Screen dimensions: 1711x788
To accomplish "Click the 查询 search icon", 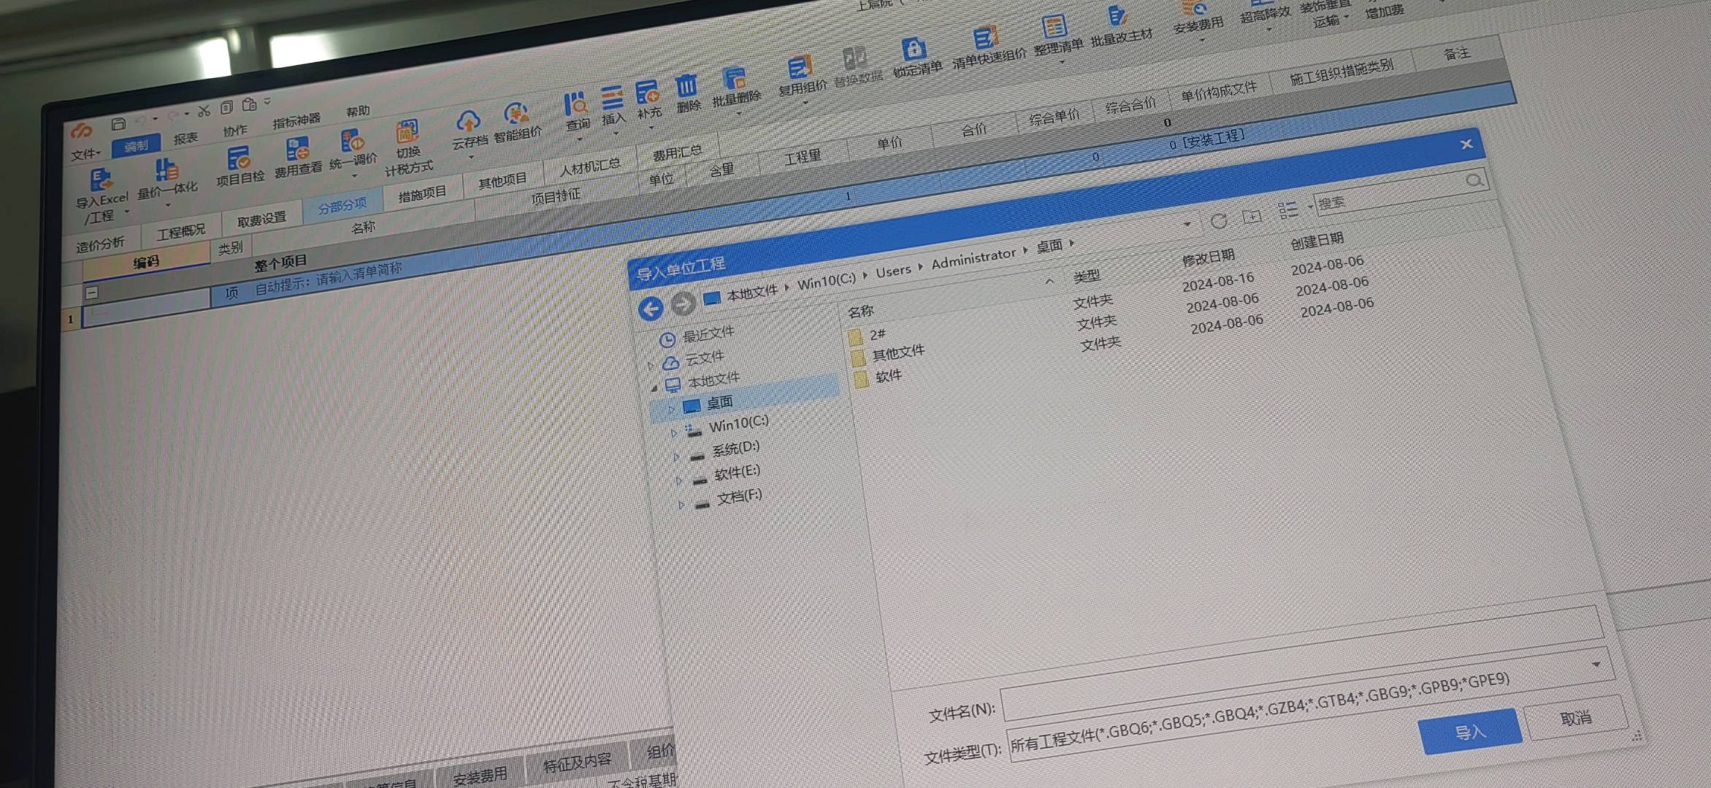I will point(575,104).
